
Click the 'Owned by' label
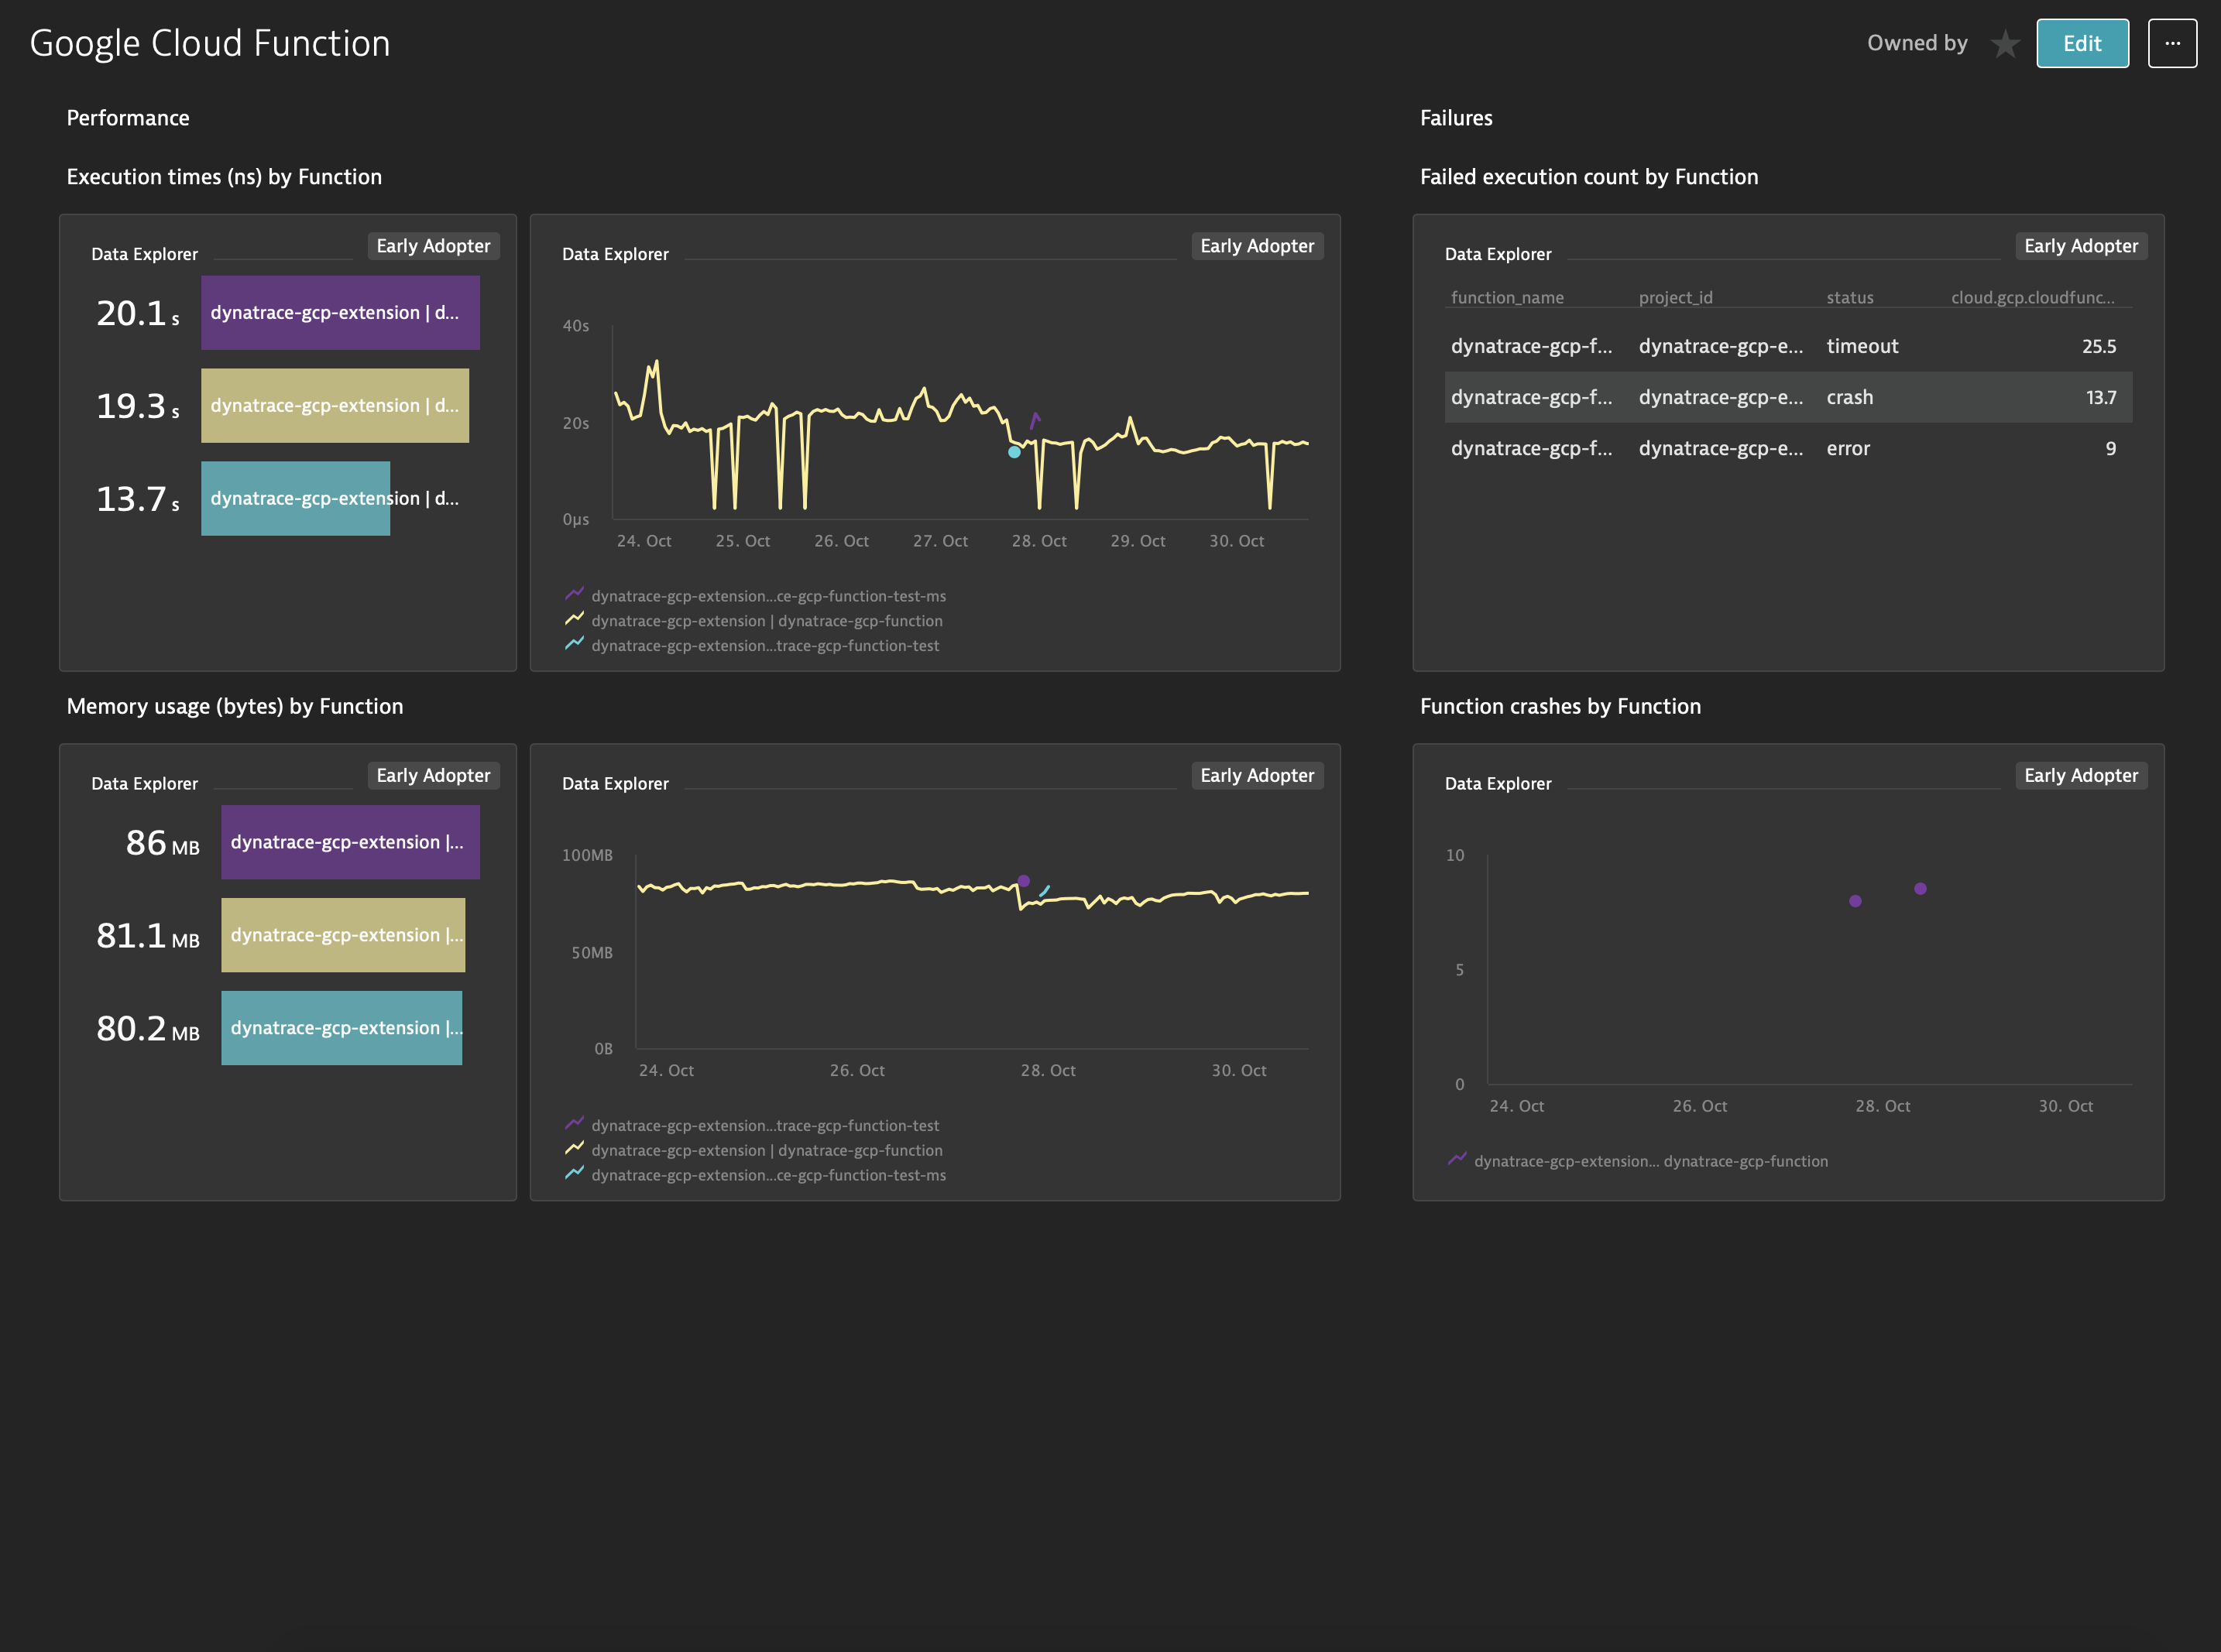1917,43
